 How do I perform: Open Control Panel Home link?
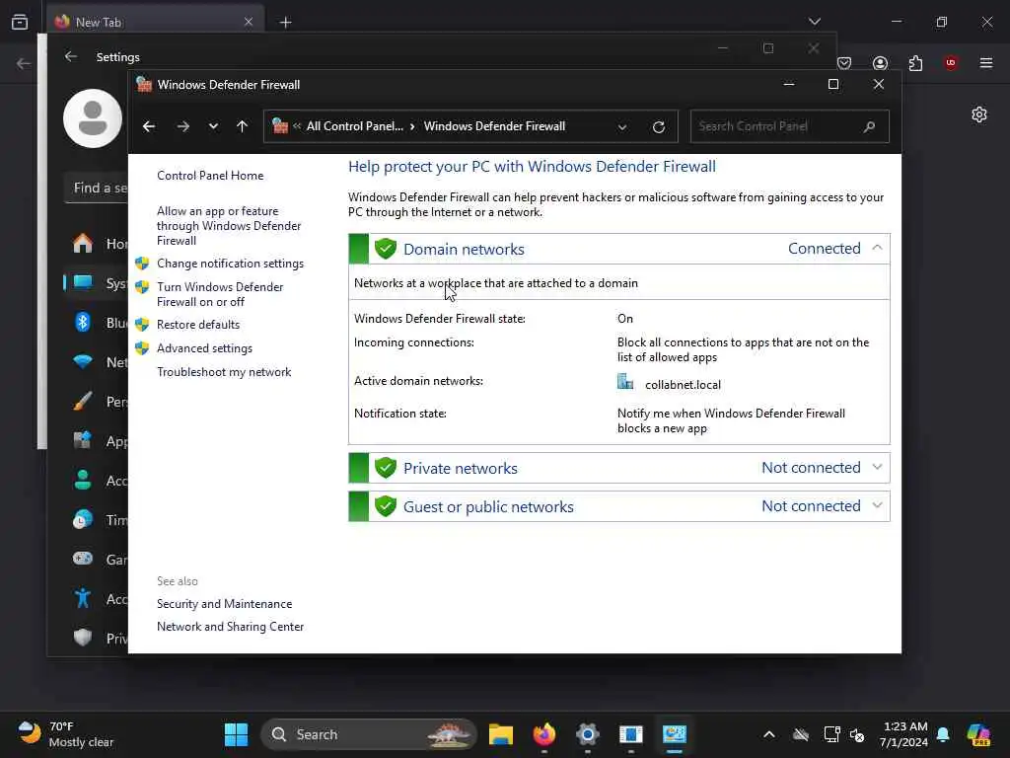click(x=210, y=176)
